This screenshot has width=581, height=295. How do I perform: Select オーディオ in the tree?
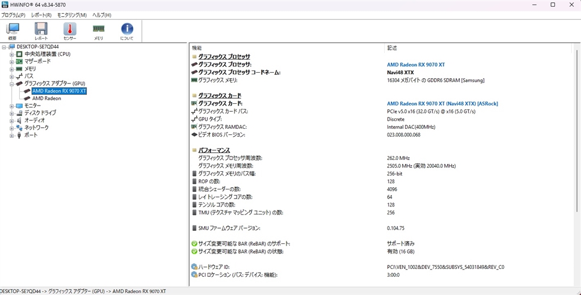click(35, 120)
